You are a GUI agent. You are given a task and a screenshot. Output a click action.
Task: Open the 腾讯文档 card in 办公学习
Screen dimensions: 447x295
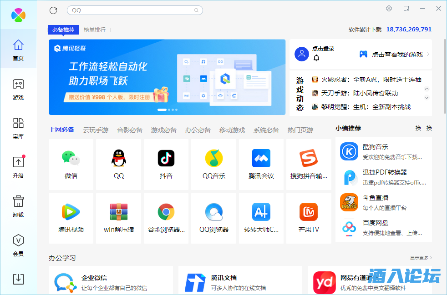pyautogui.click(x=240, y=280)
